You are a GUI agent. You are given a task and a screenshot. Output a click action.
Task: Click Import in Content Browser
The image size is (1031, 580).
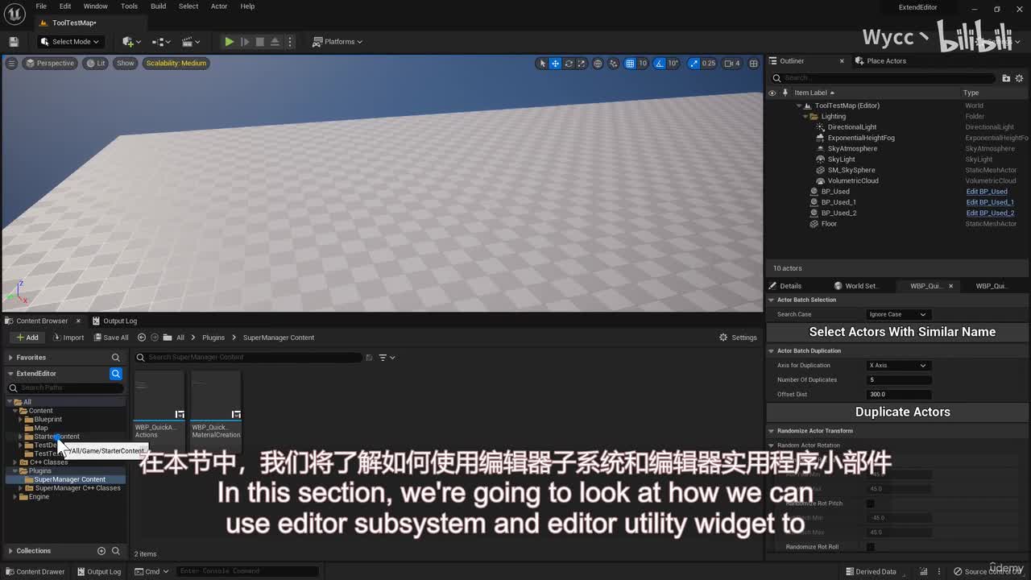click(x=68, y=338)
